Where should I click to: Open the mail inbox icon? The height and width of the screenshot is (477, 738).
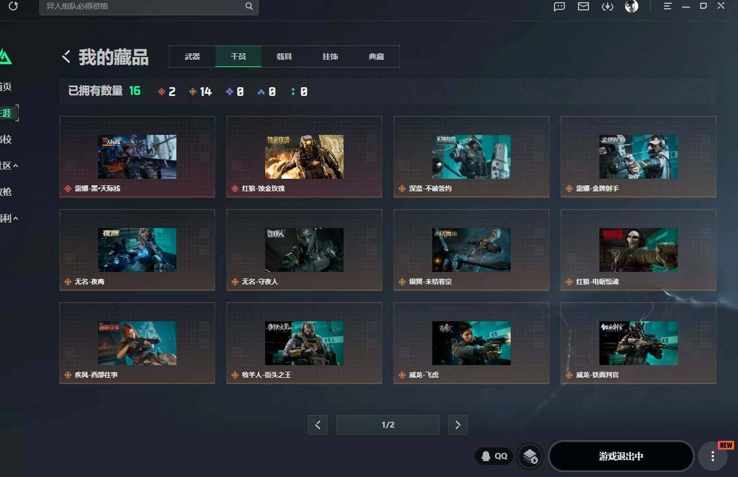click(583, 7)
